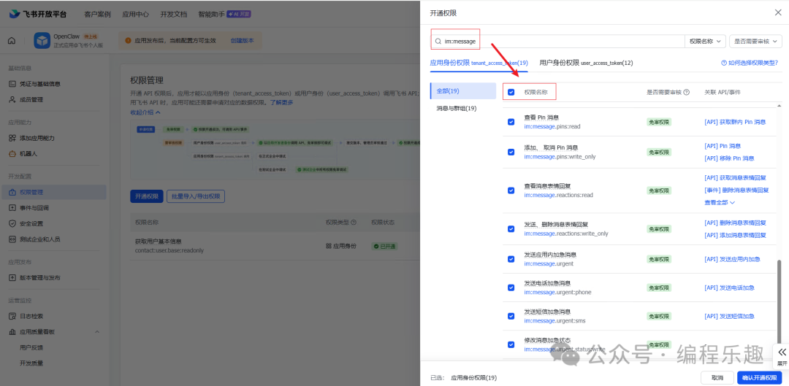Click the 日志检索 sidebar icon
Viewport: 789px width, 386px height.
point(12,316)
